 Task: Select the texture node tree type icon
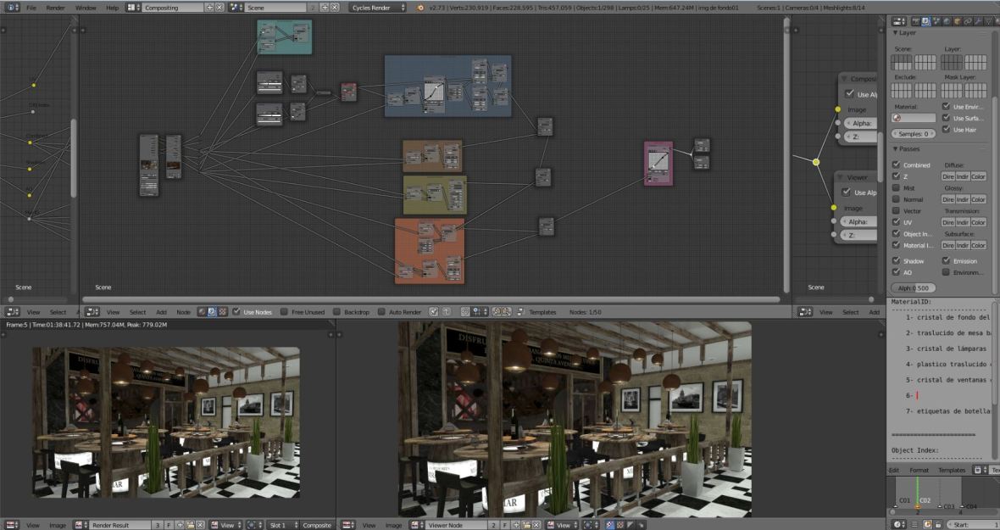point(222,312)
